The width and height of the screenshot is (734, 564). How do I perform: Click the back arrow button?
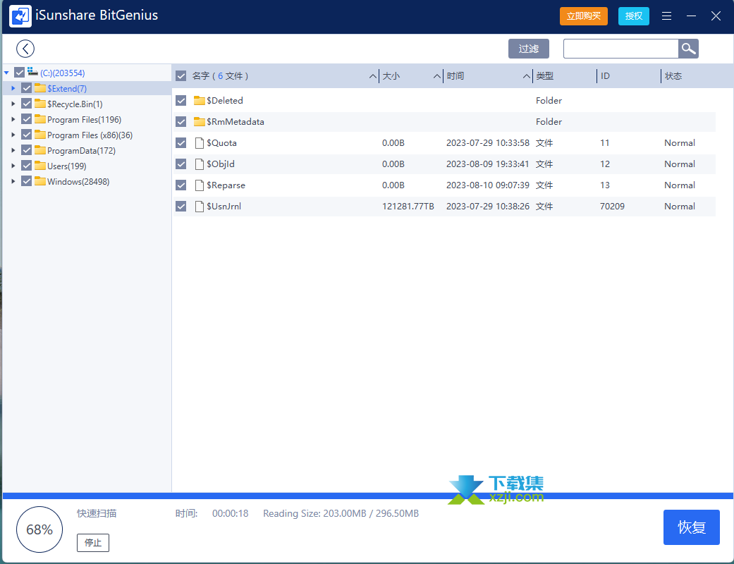25,49
